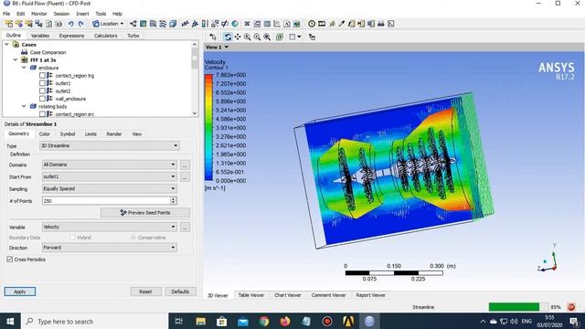Insert a Comment using the 'A' icon
The image size is (585, 329).
click(286, 24)
